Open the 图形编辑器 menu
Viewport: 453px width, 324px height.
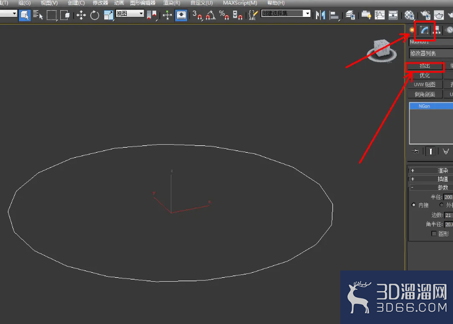click(x=143, y=3)
